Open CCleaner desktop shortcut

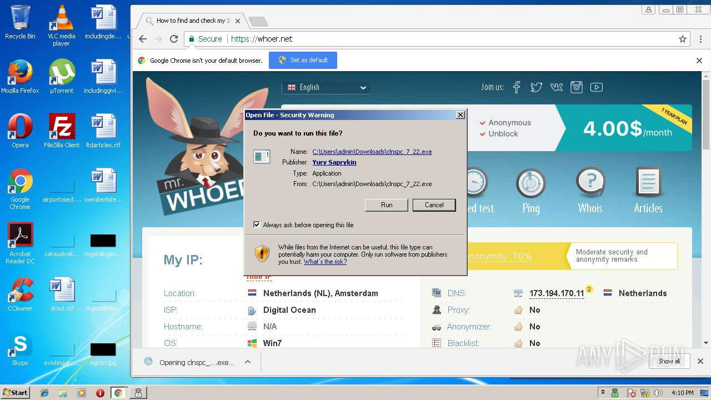pyautogui.click(x=20, y=294)
